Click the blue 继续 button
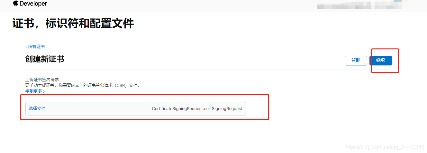The image size is (427, 153). pos(380,60)
